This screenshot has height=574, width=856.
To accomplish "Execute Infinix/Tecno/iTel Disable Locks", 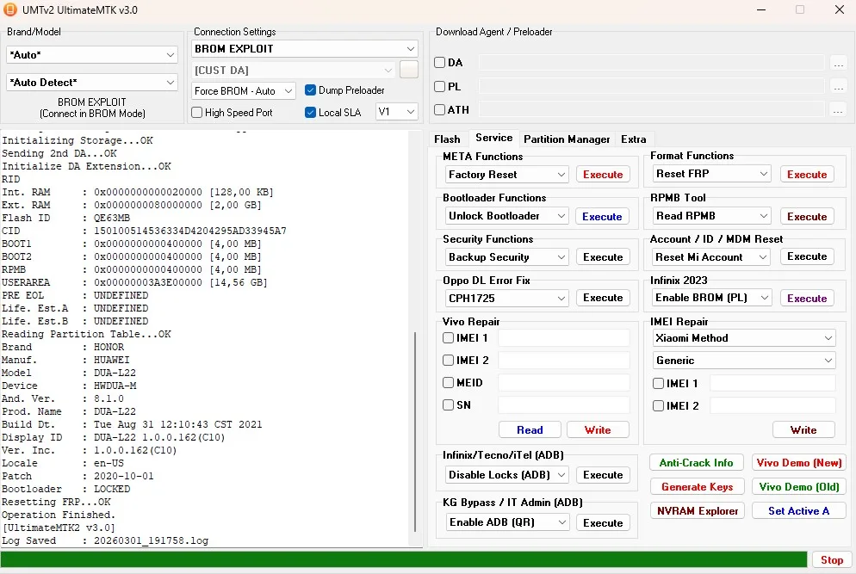I will coord(603,475).
